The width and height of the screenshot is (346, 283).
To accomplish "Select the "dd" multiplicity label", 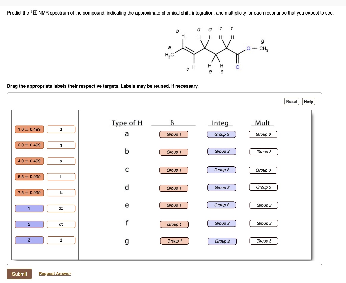I will pyautogui.click(x=61, y=193).
